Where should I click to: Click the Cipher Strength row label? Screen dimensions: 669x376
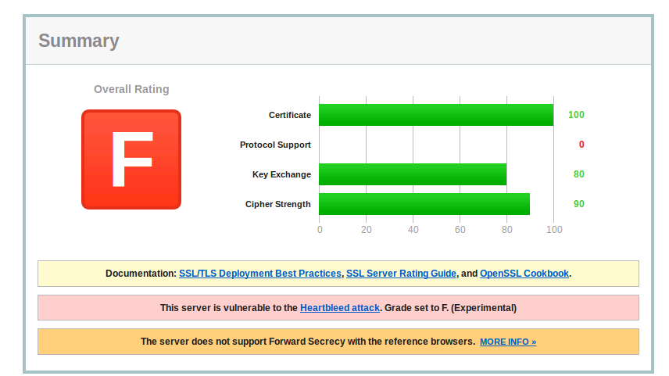[277, 204]
